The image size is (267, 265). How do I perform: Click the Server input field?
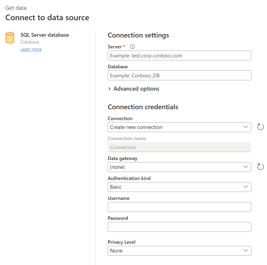[x=179, y=55]
